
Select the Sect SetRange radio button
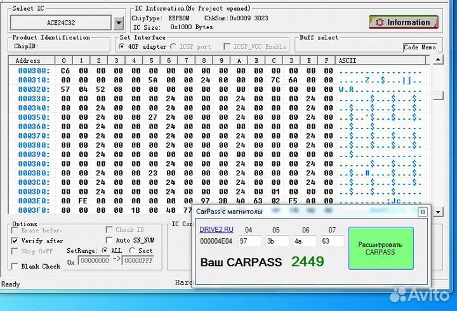[132, 251]
